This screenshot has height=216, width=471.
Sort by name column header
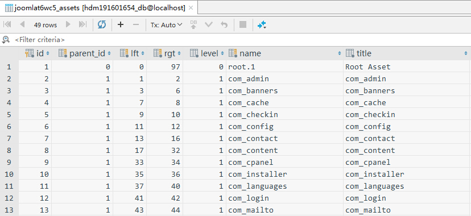click(284, 53)
